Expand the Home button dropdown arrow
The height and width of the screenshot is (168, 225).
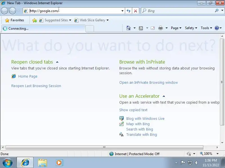click(134, 28)
